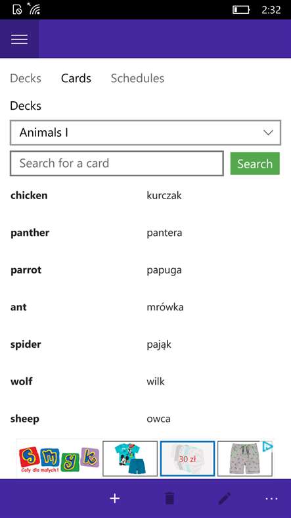Screen dimensions: 291x518
Task: Tap the pencil edit icon
Action: click(x=225, y=498)
